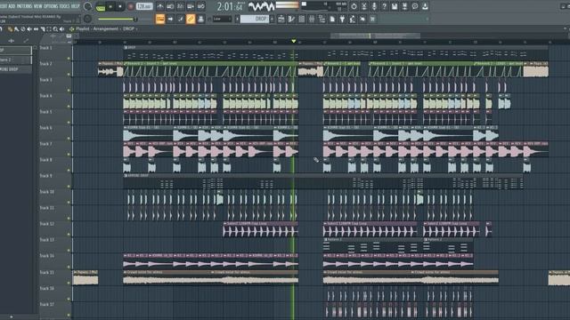Toggle loop recording button
Viewport: 570px width, 320px height.
[x=200, y=6]
